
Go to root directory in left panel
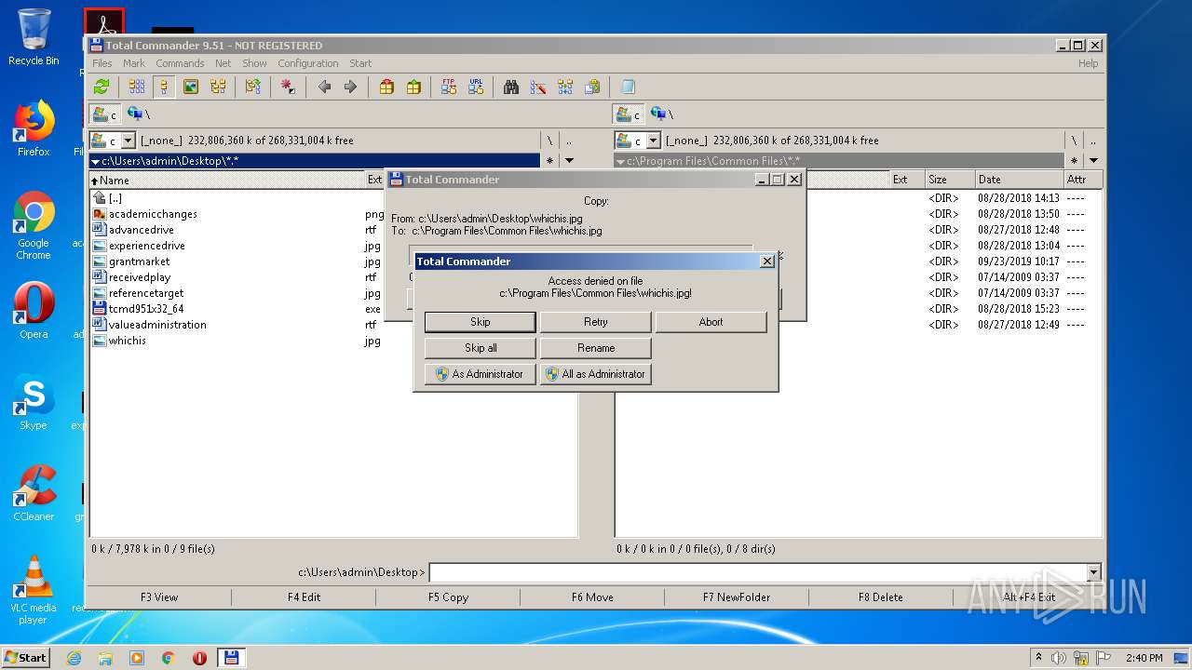(550, 141)
